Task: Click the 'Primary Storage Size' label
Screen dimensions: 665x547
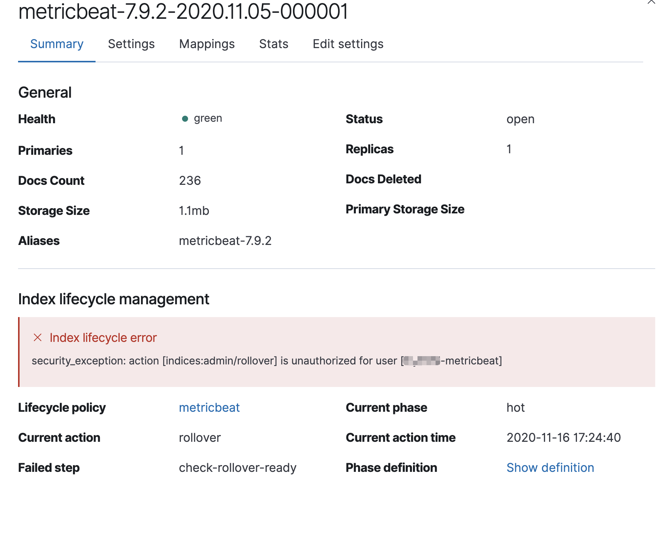Action: point(405,209)
